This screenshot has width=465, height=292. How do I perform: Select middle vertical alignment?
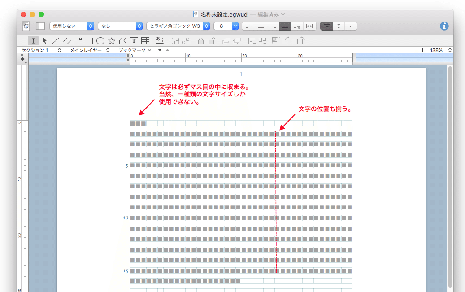pyautogui.click(x=339, y=26)
